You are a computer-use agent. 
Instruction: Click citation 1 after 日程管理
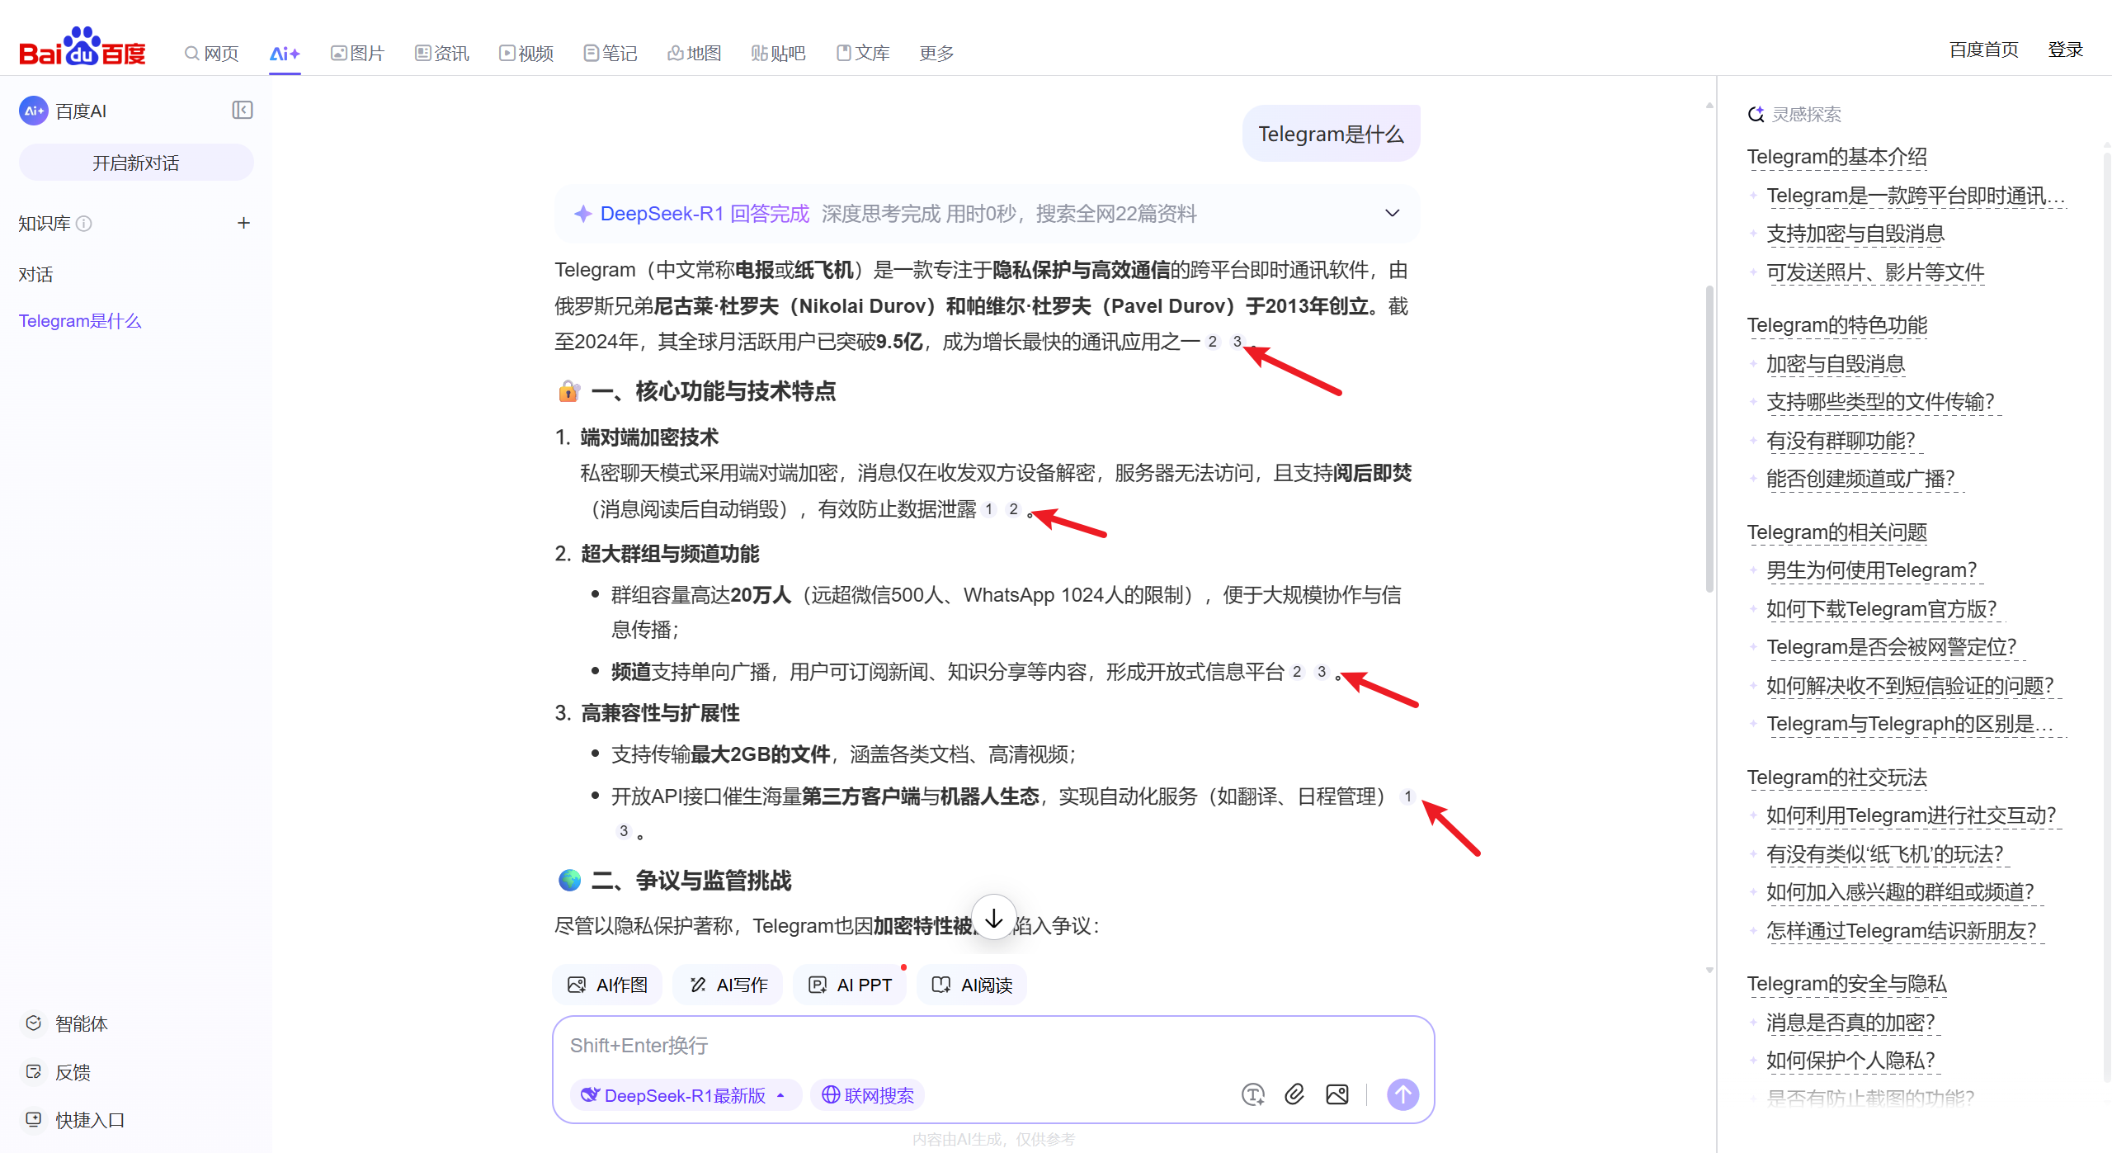[x=1407, y=796]
